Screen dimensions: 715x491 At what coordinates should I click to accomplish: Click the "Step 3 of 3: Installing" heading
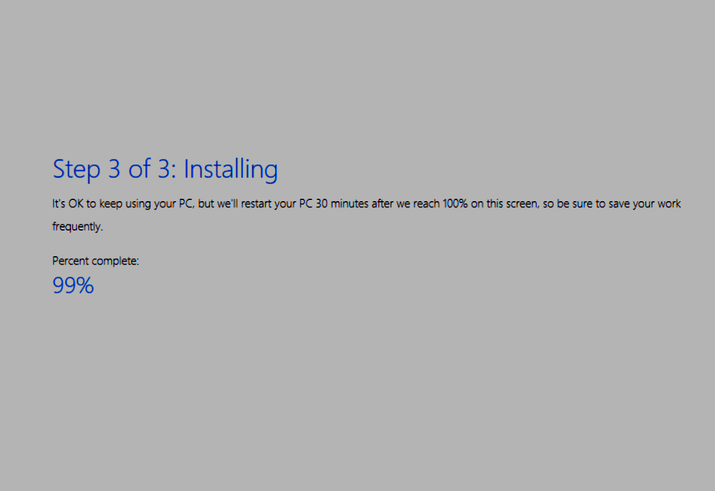165,169
